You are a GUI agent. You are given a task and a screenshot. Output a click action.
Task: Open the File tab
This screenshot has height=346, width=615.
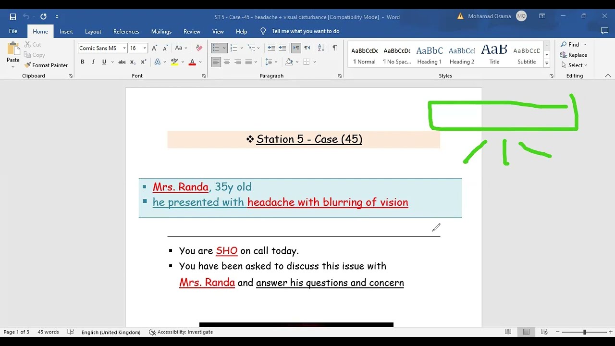(13, 31)
